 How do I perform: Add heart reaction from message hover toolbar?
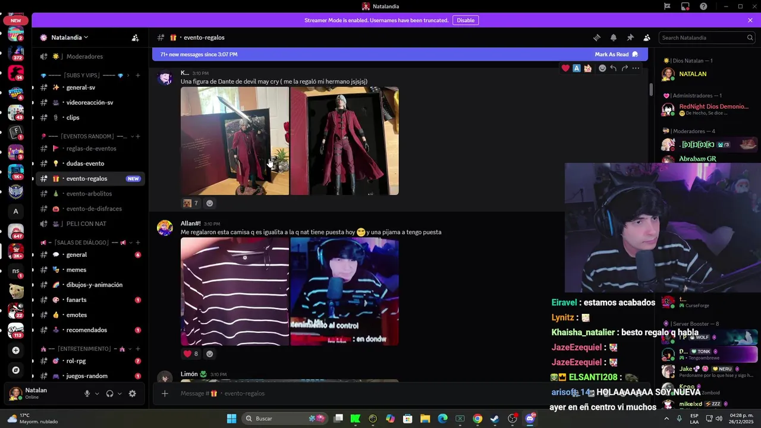pyautogui.click(x=565, y=68)
